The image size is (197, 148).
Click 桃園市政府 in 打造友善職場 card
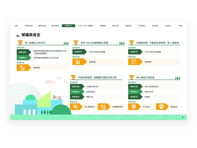point(91,92)
